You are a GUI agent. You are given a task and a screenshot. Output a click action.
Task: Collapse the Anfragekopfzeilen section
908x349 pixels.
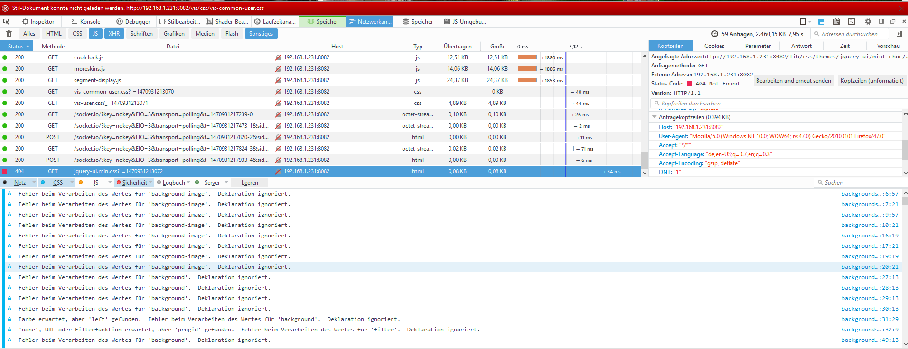[x=655, y=117]
